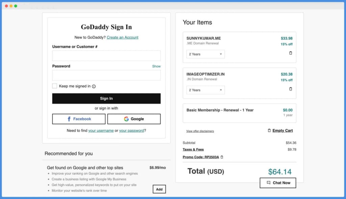The width and height of the screenshot is (346, 199).
Task: Click the Subtotal $54.36 amount
Action: 291,143
